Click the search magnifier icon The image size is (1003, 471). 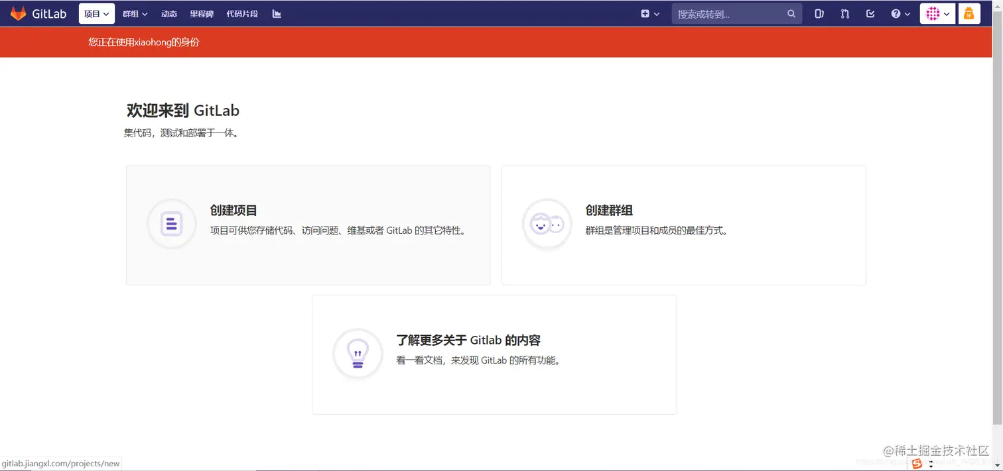(791, 13)
